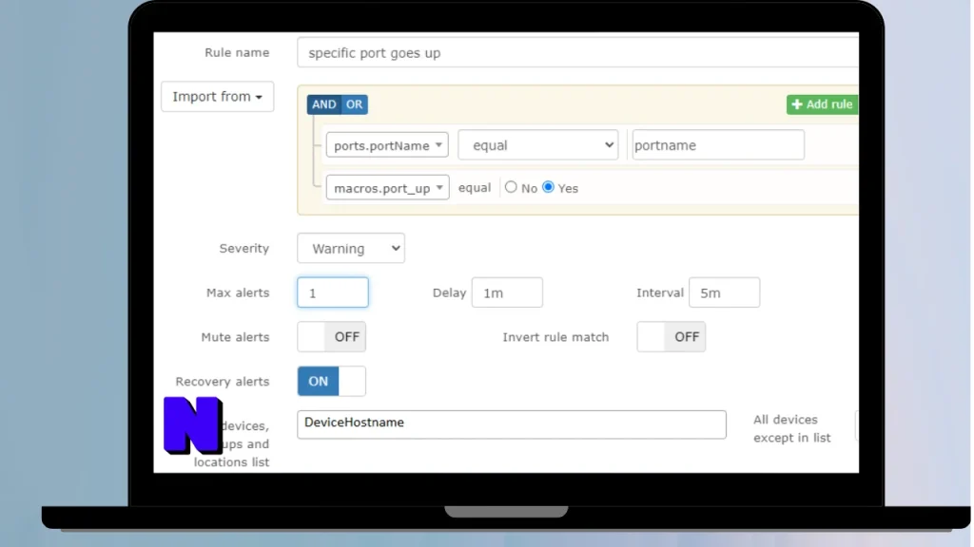Image resolution: width=974 pixels, height=547 pixels.
Task: Click the 'Recovery alerts' label text
Action: pos(223,382)
